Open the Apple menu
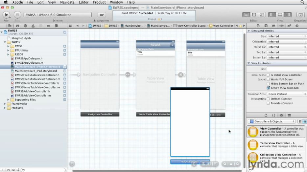Image resolution: width=307 pixels, height=172 pixels. pyautogui.click(x=6, y=2)
